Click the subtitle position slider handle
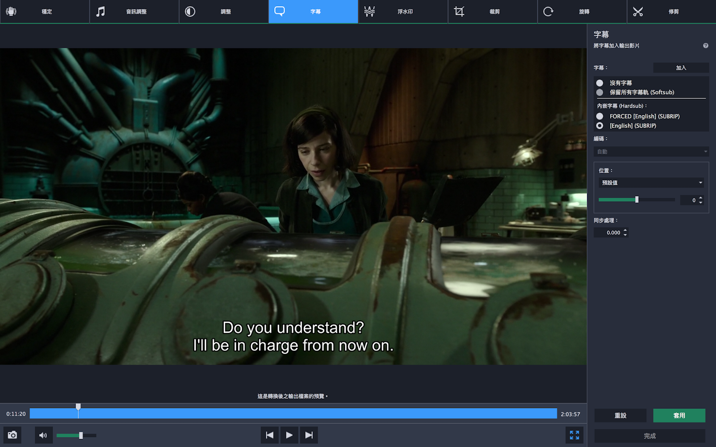 [637, 200]
